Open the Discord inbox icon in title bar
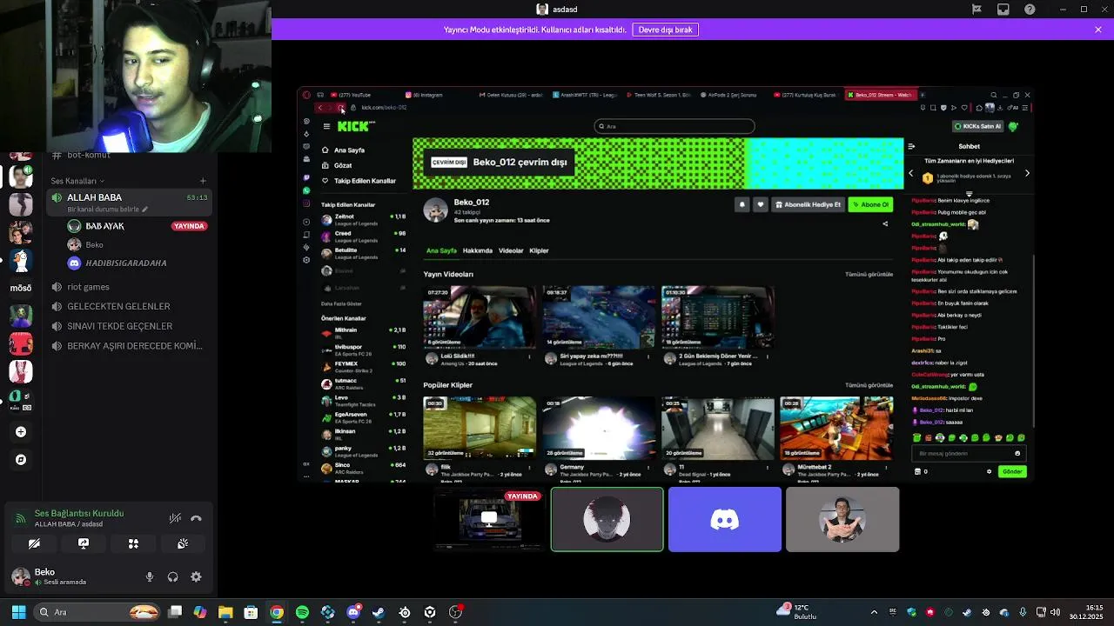This screenshot has height=626, width=1114. [1003, 10]
